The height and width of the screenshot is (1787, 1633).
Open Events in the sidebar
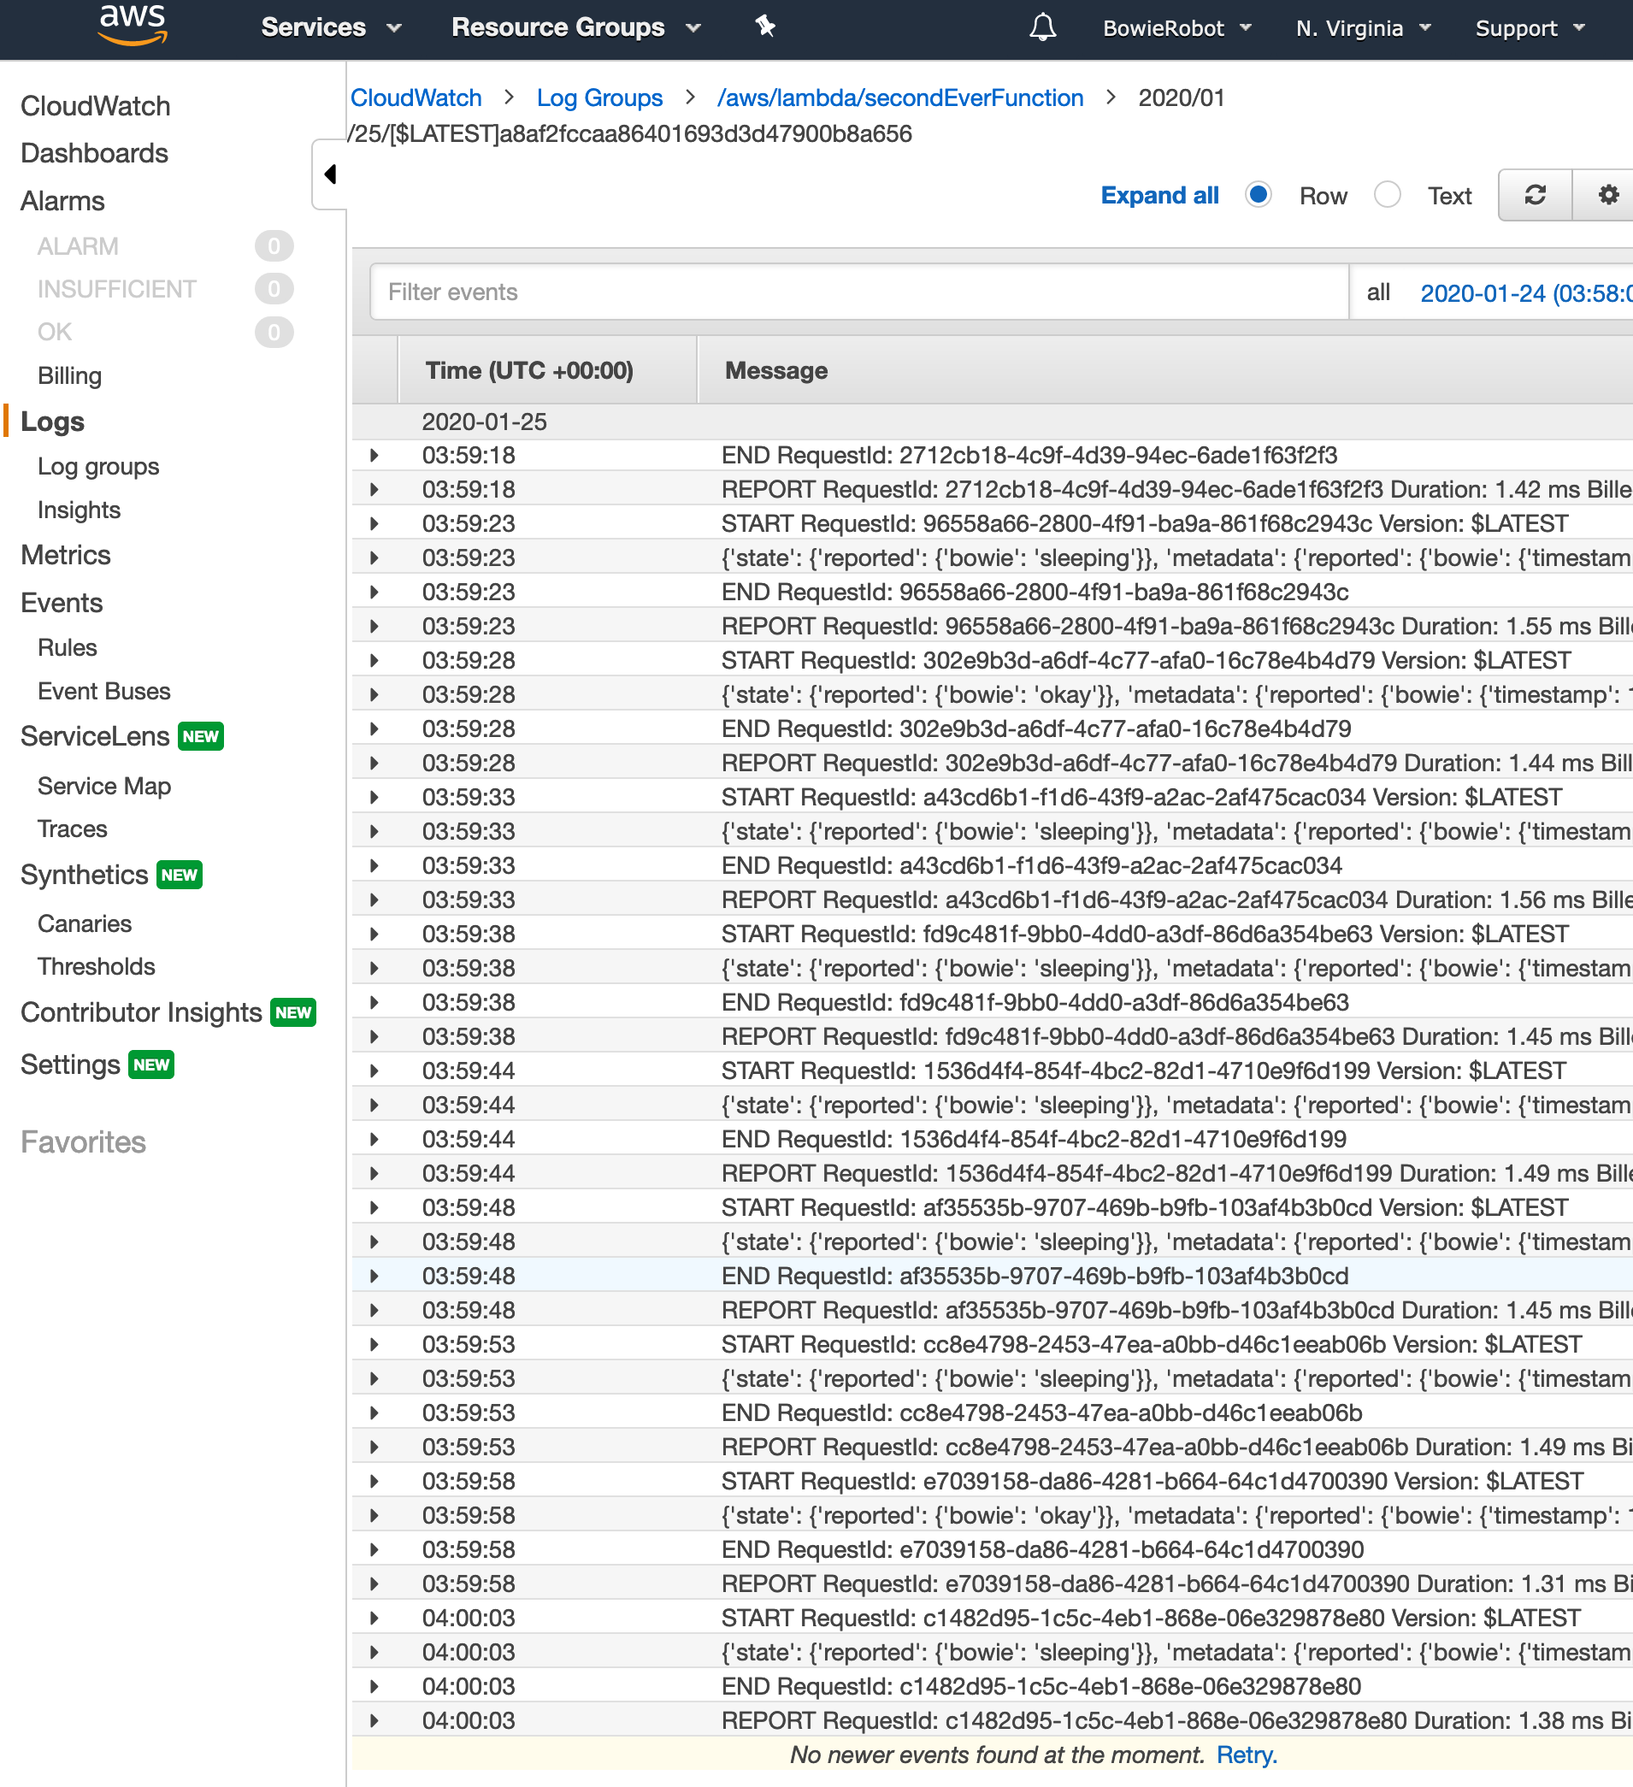pyautogui.click(x=62, y=603)
